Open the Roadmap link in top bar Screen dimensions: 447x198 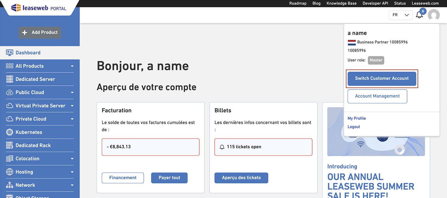298,3
